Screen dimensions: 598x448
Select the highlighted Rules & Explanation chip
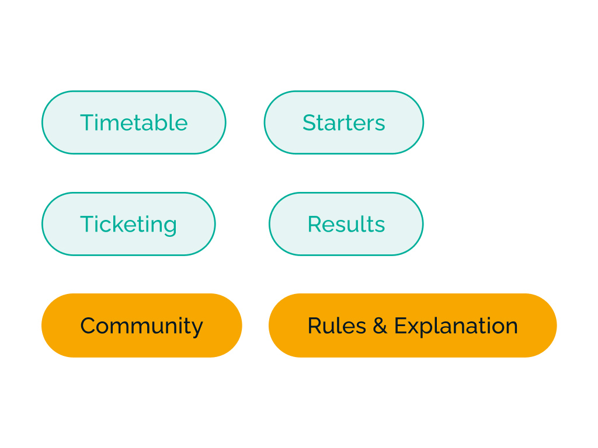(412, 325)
